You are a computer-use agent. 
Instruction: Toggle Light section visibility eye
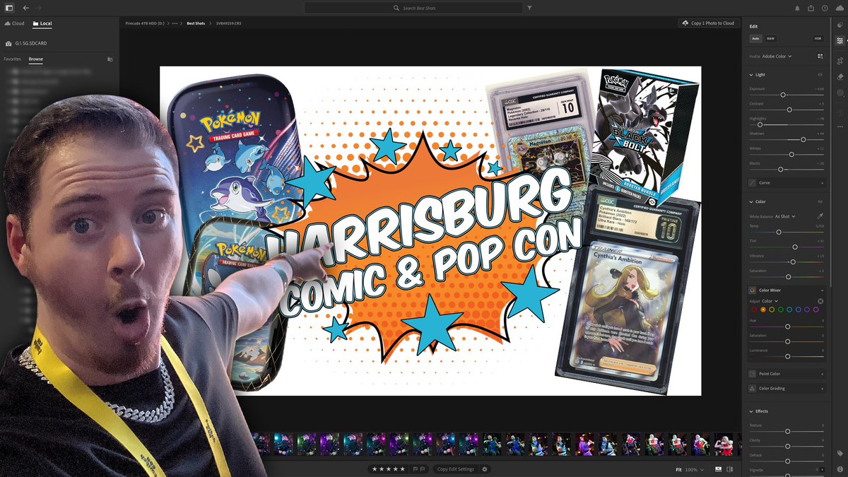820,74
